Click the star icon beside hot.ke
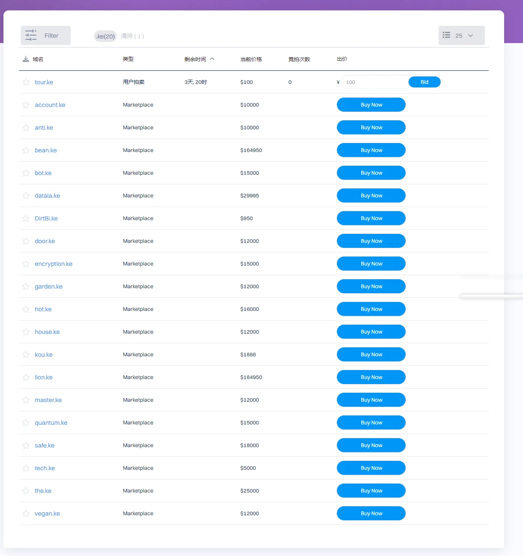 pyautogui.click(x=26, y=309)
